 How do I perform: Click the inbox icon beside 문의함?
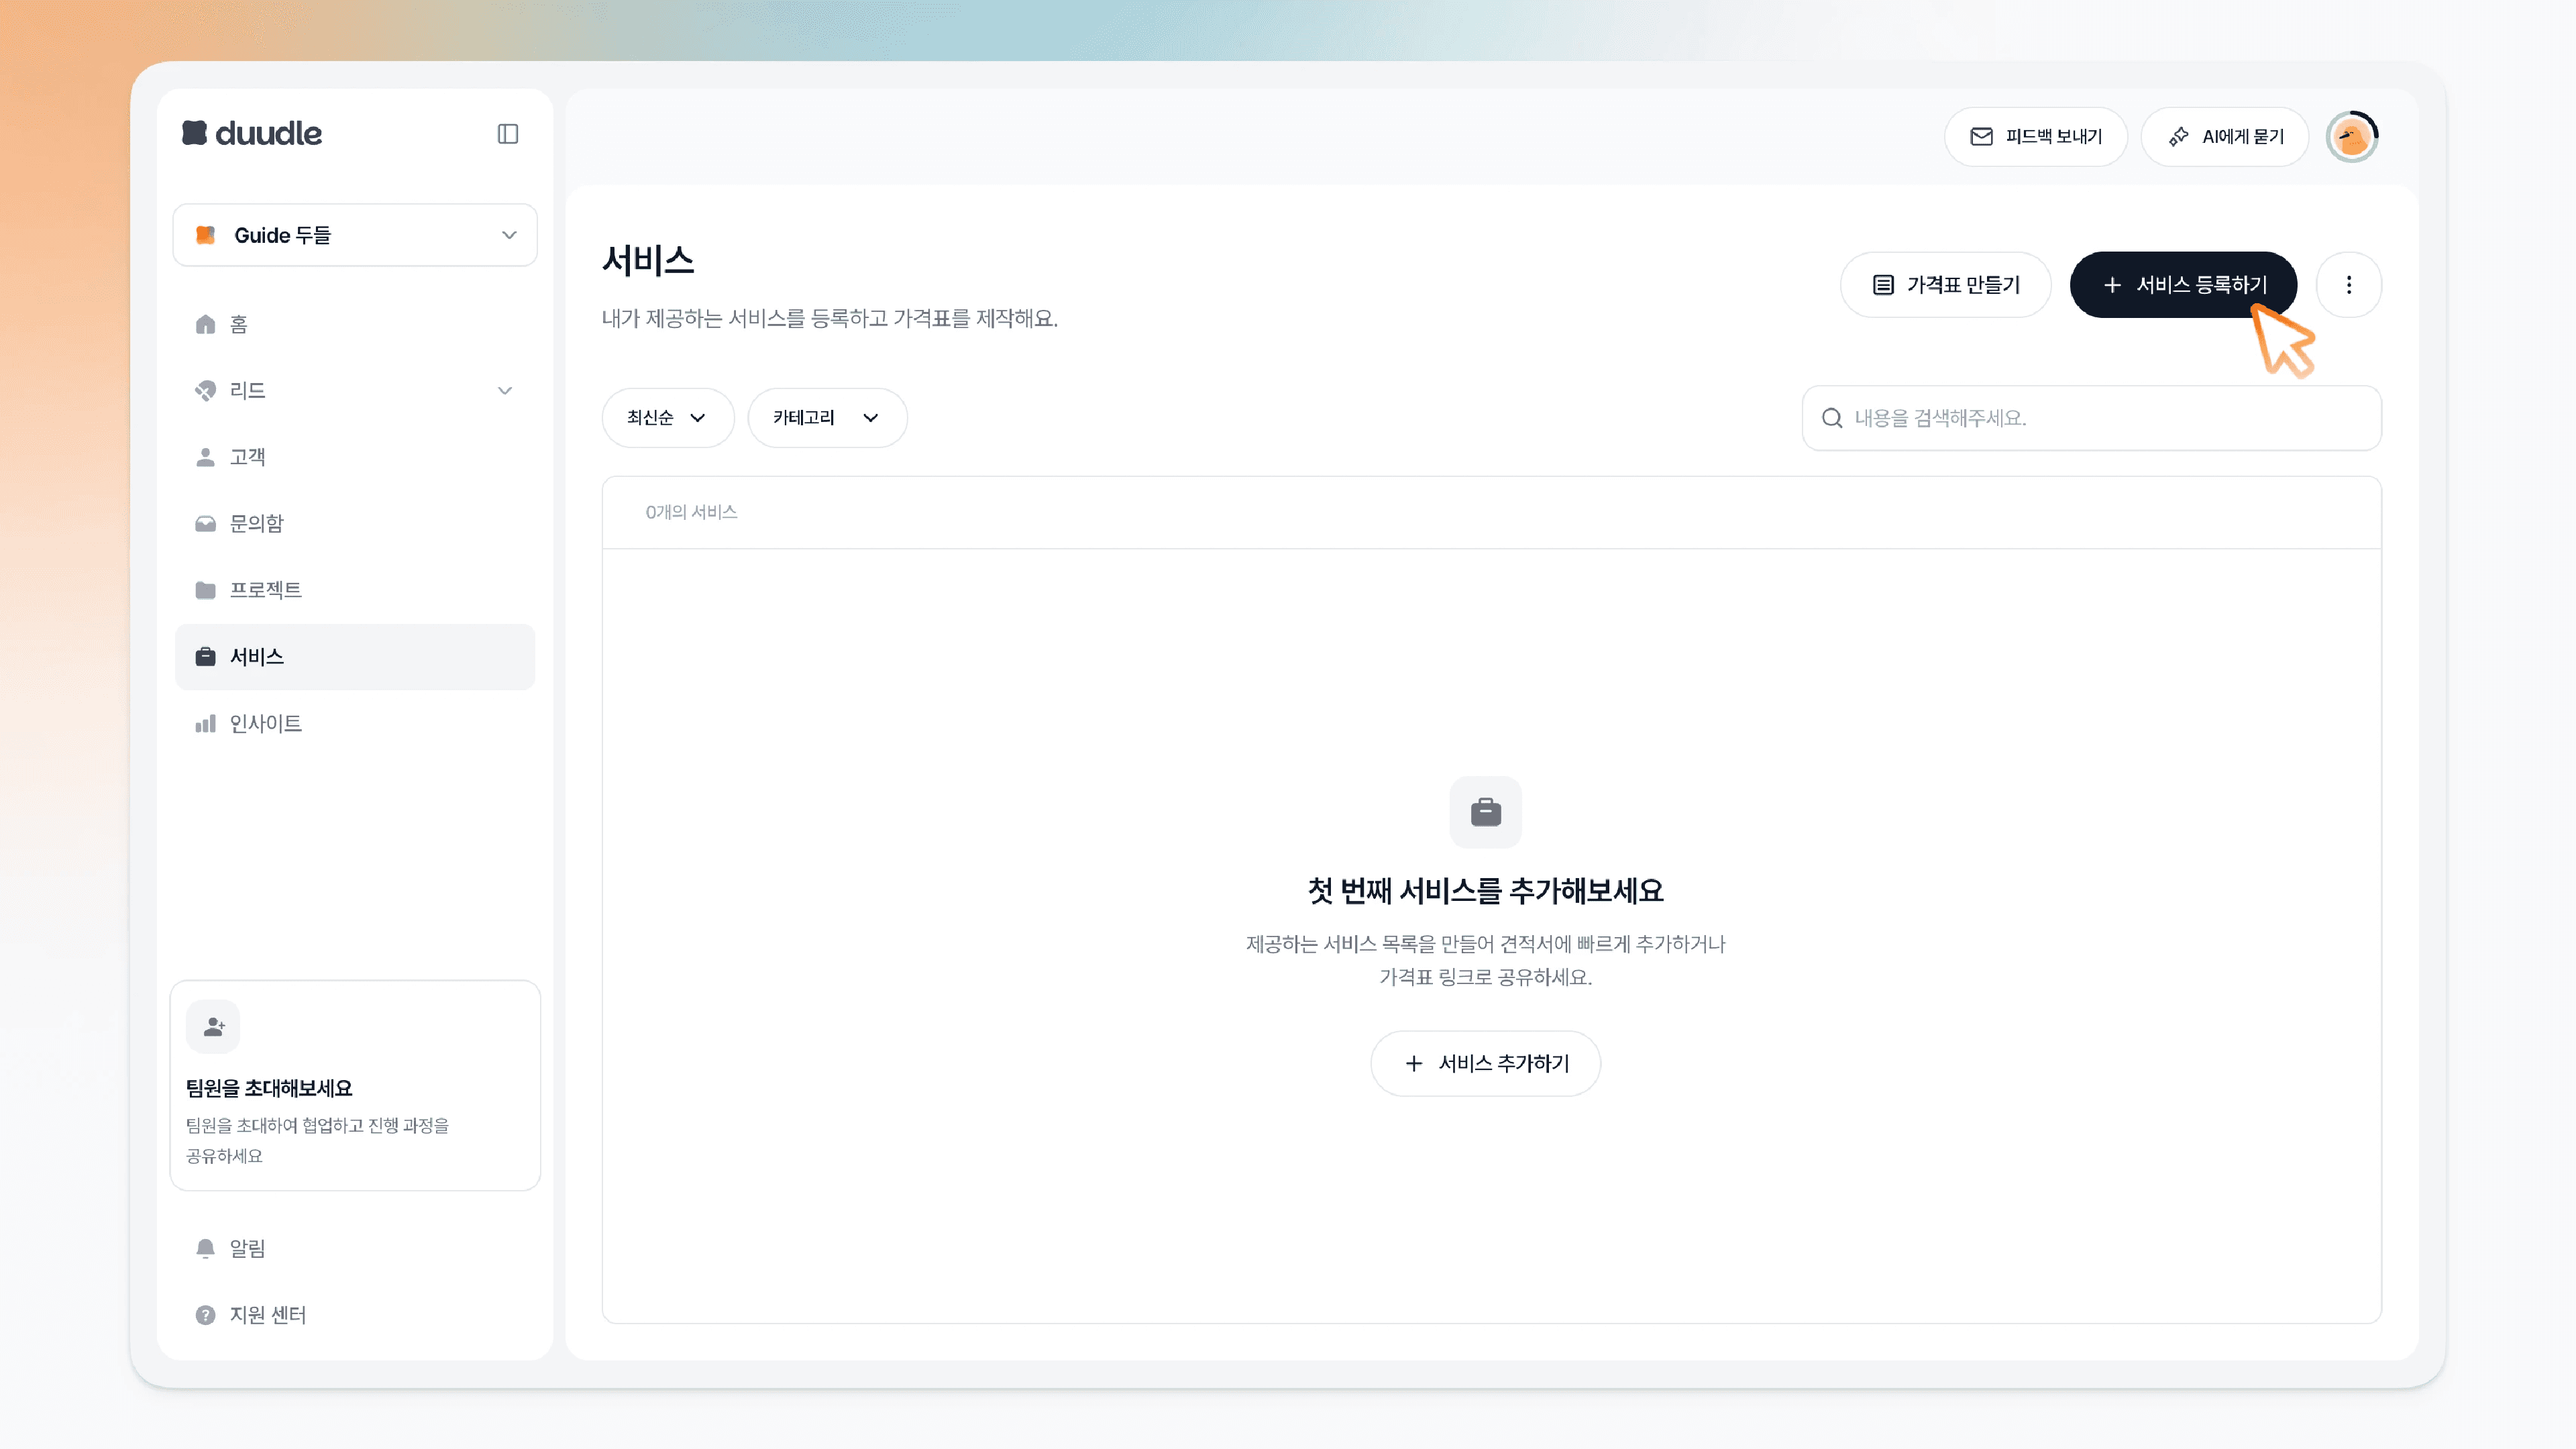coord(205,523)
